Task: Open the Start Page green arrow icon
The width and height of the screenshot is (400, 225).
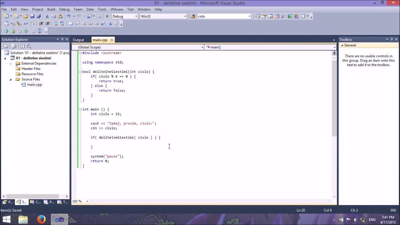Action: coord(290,16)
